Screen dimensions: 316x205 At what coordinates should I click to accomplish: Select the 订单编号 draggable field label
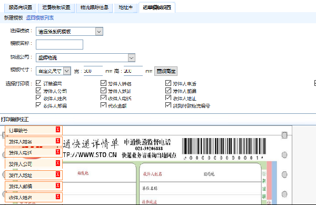coord(18,131)
